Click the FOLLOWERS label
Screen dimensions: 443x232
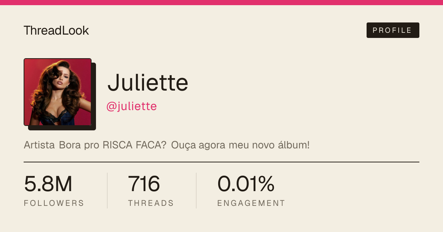(54, 203)
